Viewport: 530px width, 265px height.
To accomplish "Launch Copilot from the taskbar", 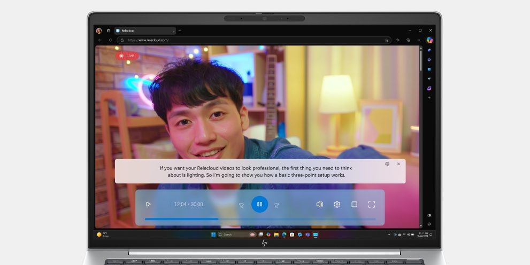I will (268, 235).
